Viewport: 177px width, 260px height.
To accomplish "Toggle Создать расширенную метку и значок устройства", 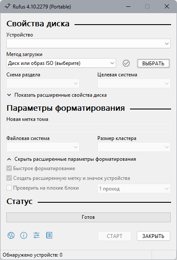I will 9,178.
